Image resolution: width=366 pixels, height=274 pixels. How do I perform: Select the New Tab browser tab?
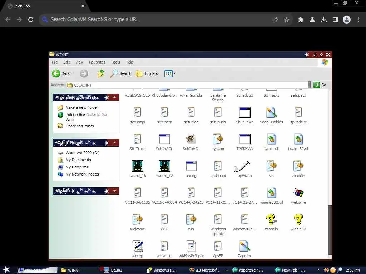(x=46, y=6)
